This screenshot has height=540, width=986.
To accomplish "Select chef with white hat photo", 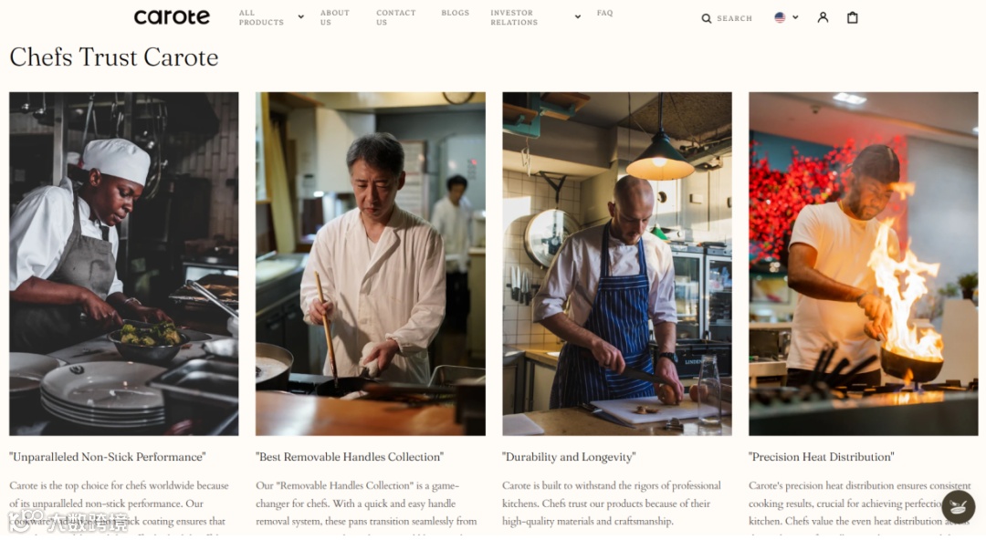I will point(124,264).
